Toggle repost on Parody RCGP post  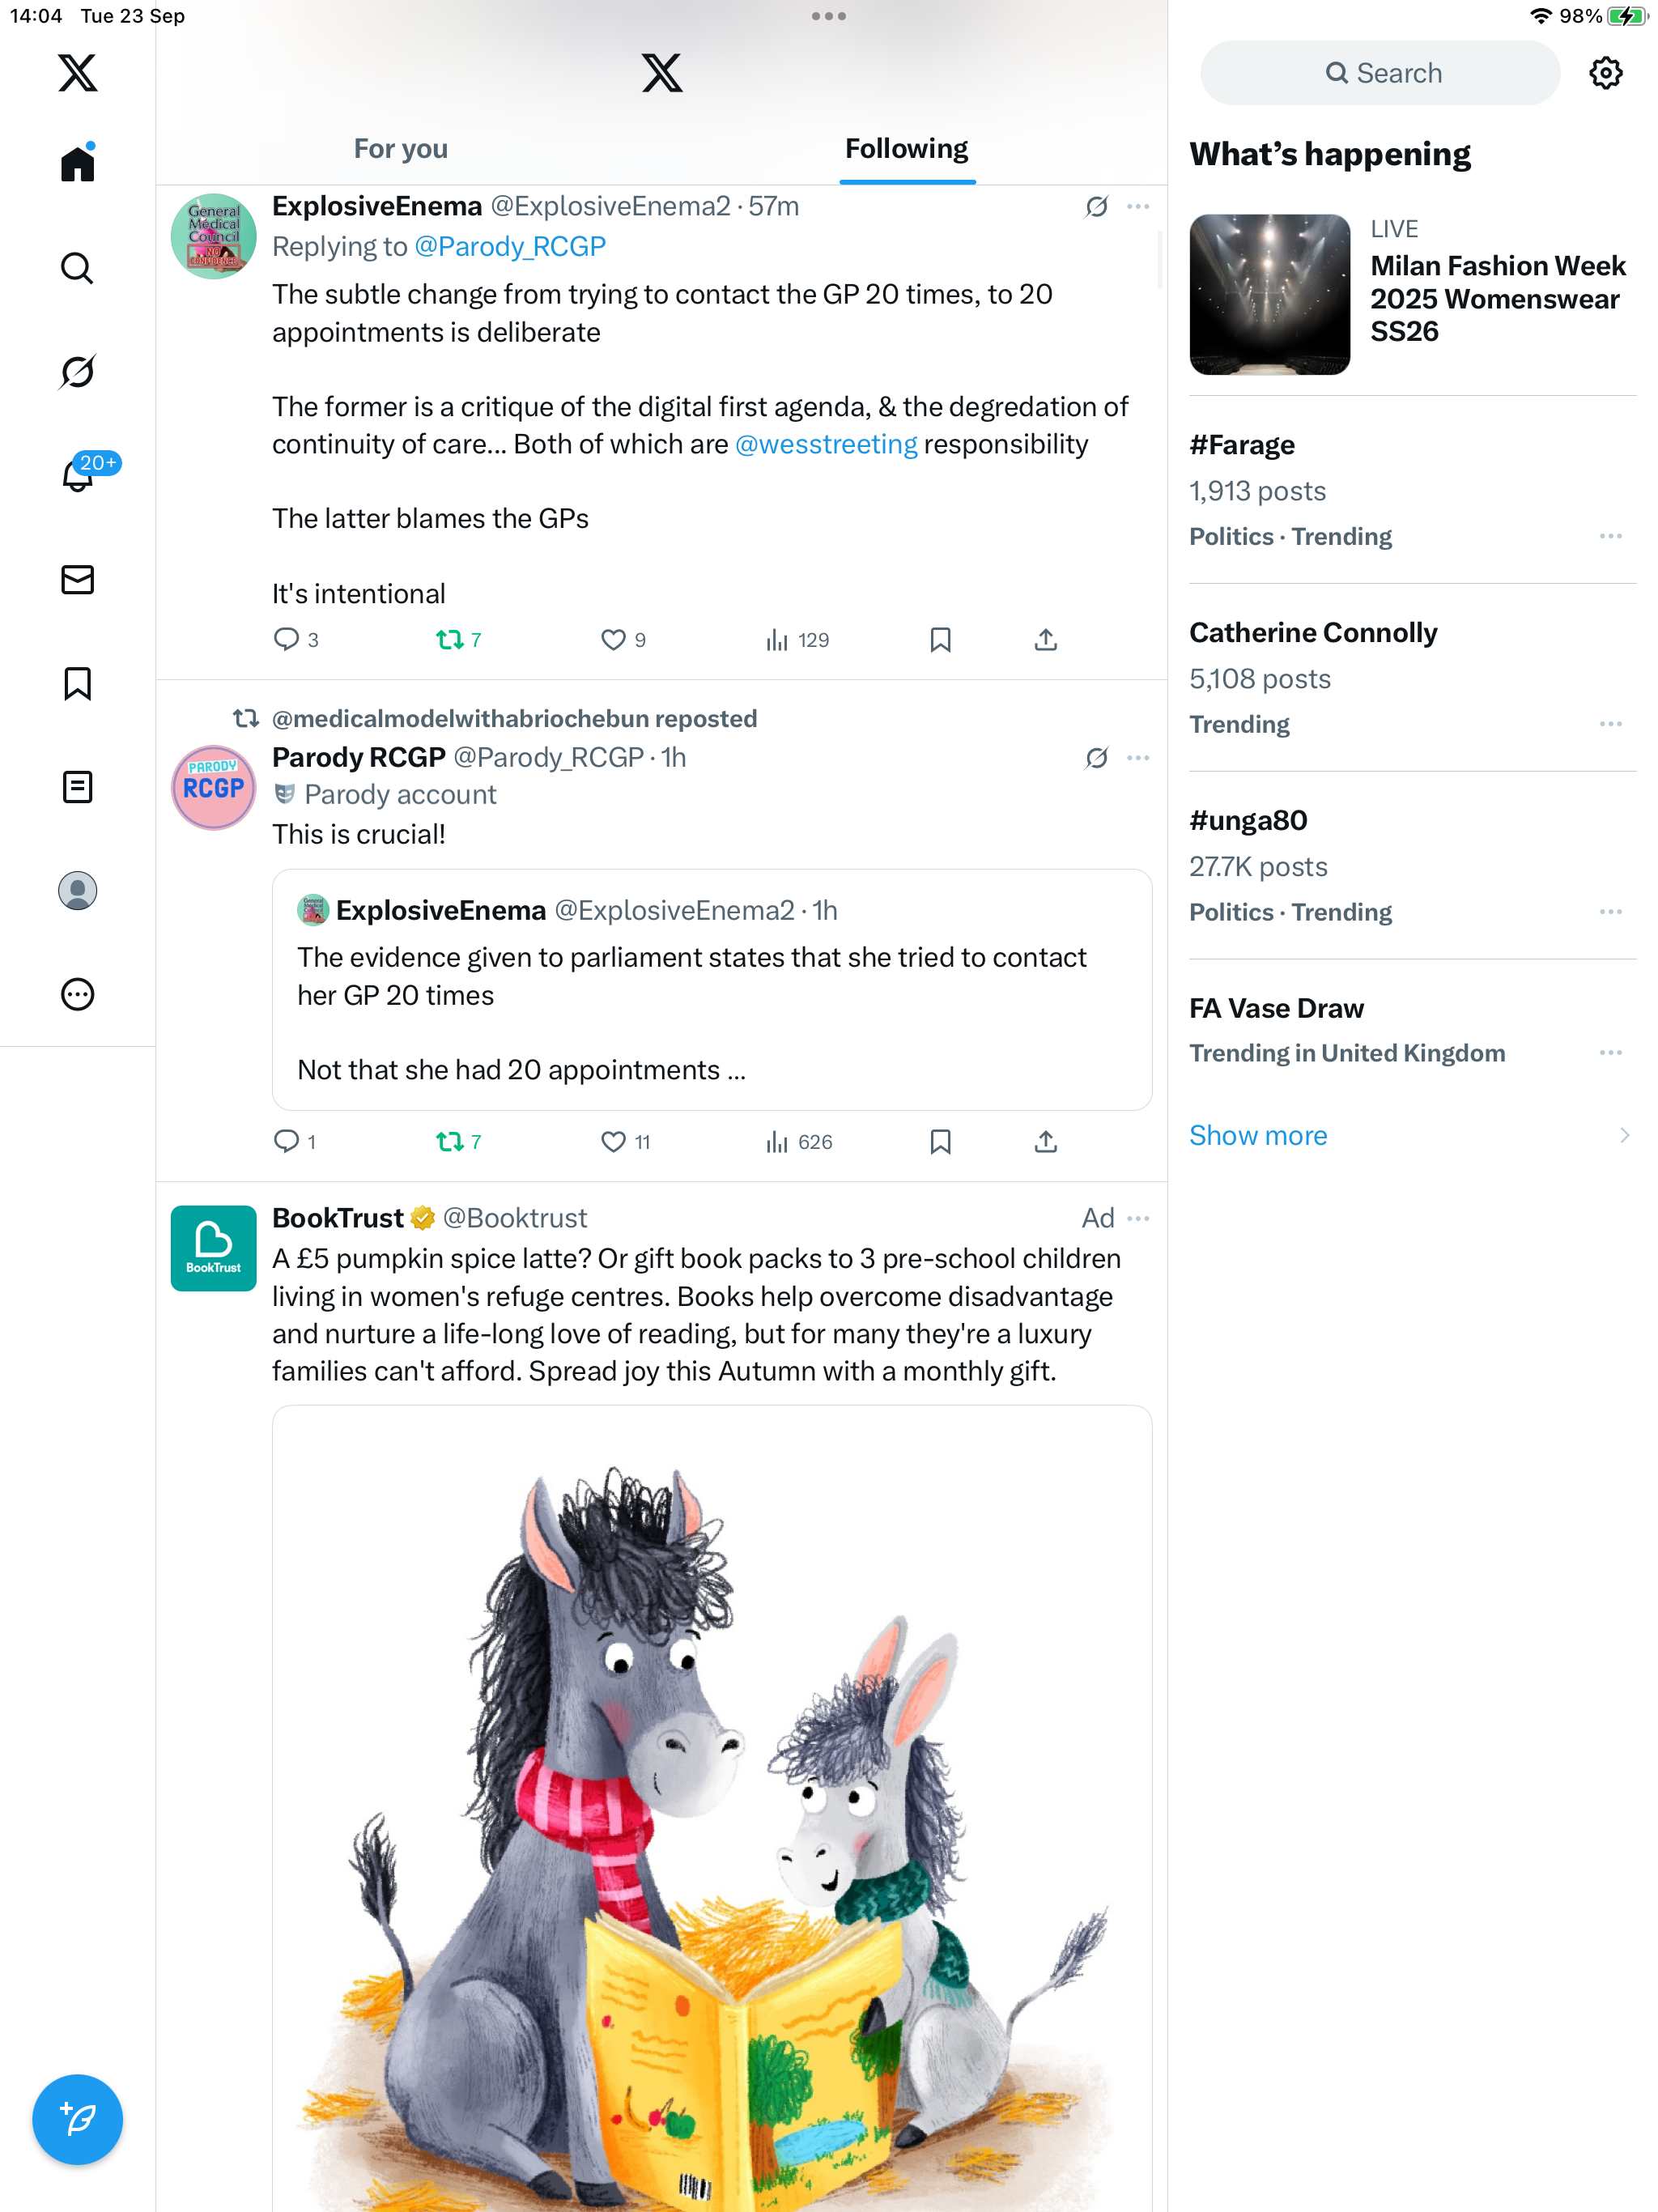[x=458, y=1142]
